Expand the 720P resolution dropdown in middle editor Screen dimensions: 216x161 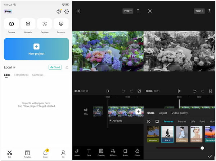[128, 11]
